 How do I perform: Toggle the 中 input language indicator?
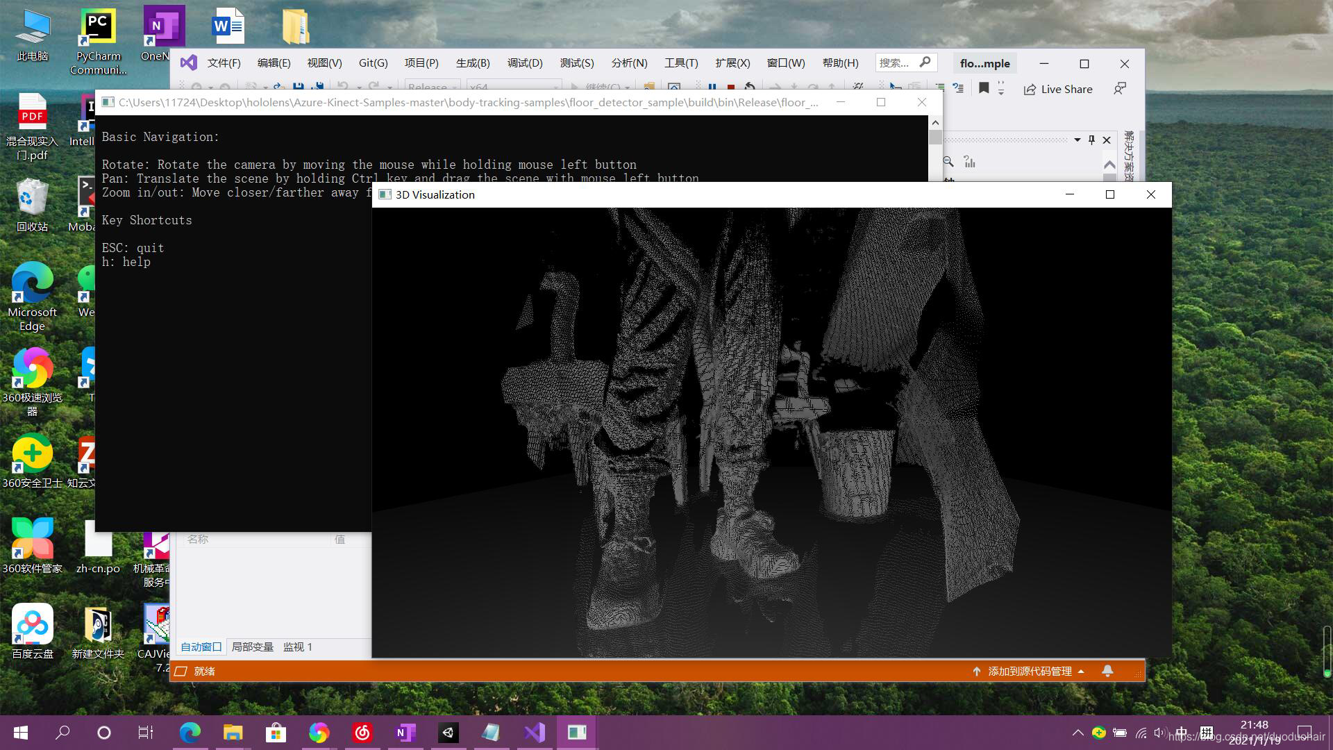tap(1182, 733)
